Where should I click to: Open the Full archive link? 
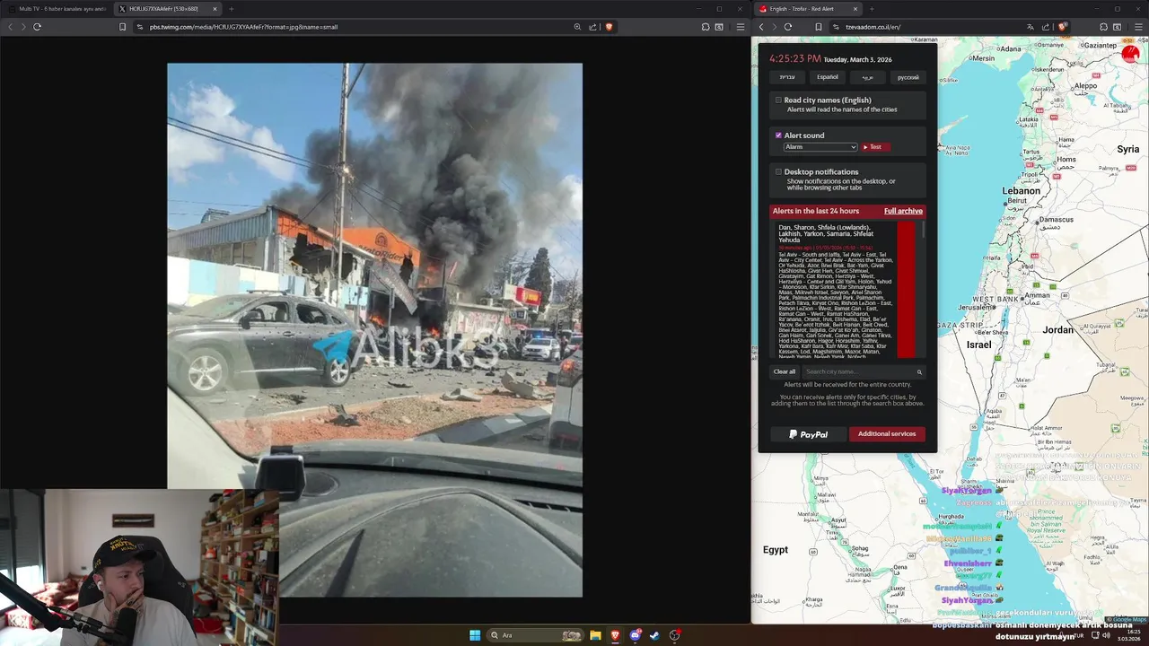click(903, 211)
